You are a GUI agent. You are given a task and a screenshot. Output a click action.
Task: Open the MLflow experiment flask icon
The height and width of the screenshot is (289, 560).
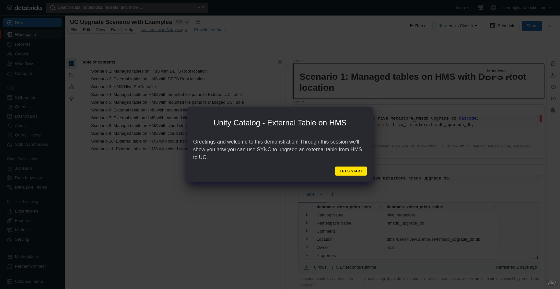(x=553, y=75)
